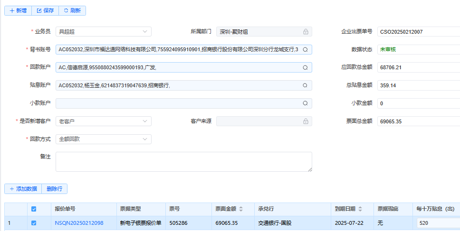Click the 回款账户 input field
This screenshot has width=460, height=231.
183,68
